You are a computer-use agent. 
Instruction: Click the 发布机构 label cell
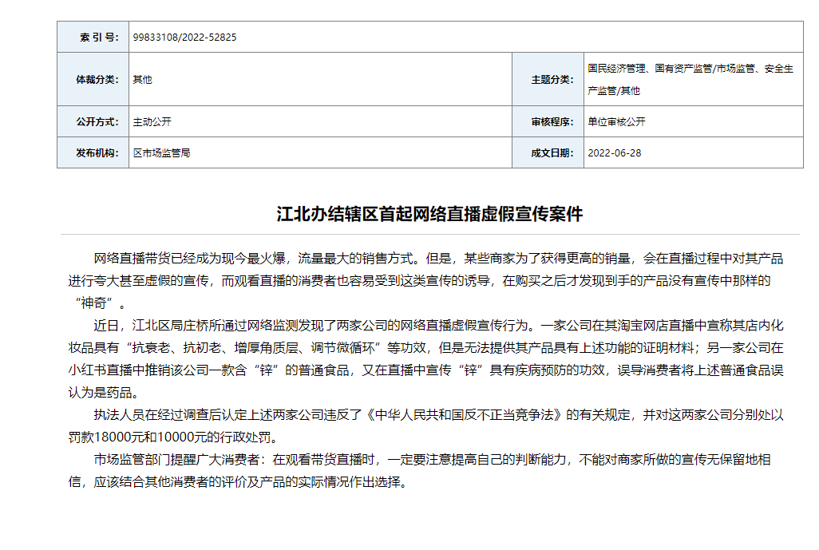(x=93, y=153)
